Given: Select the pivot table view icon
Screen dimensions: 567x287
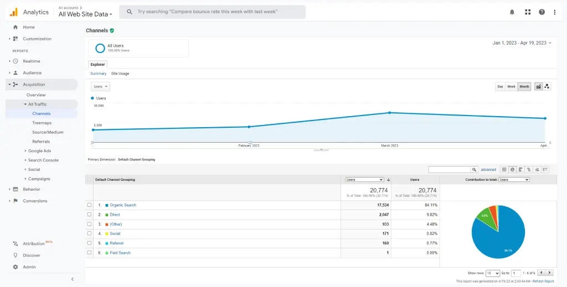Looking at the screenshot, I should point(545,170).
